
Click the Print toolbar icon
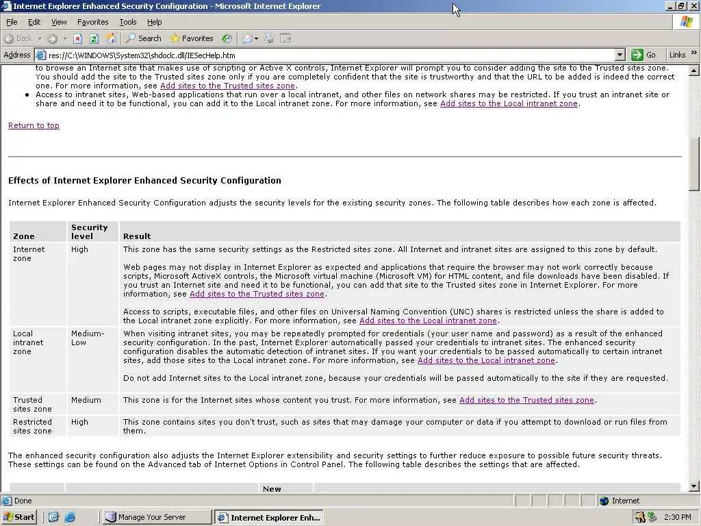pyautogui.click(x=268, y=38)
